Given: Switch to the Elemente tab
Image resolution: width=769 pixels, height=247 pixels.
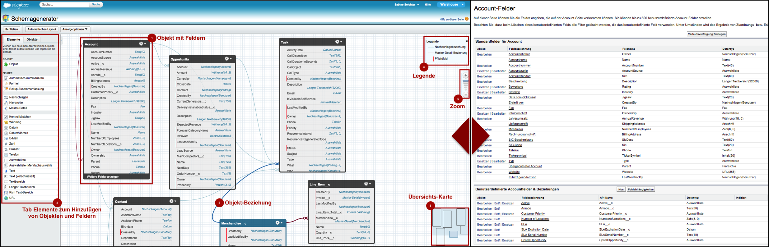Looking at the screenshot, I should tap(13, 39).
